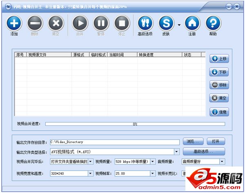Screen dimensions: 245x193
Task: Click the 清空 (Clear) X toolbar icon
Action: coord(56,23)
